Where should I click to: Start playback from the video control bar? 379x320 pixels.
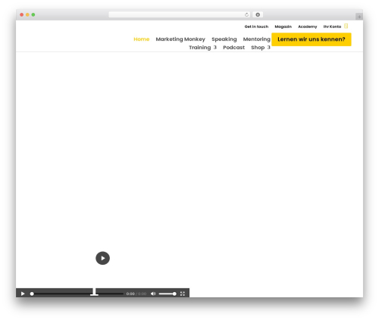click(x=23, y=294)
